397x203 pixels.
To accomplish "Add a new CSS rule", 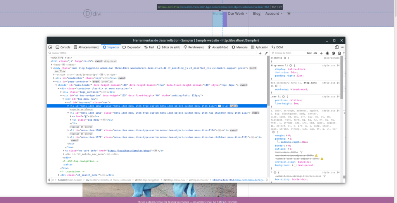I will pos(321,53).
